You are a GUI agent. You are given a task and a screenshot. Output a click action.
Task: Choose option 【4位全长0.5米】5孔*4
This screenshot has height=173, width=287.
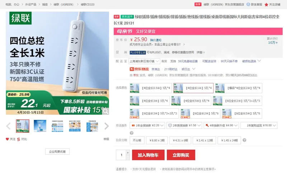point(151,88)
